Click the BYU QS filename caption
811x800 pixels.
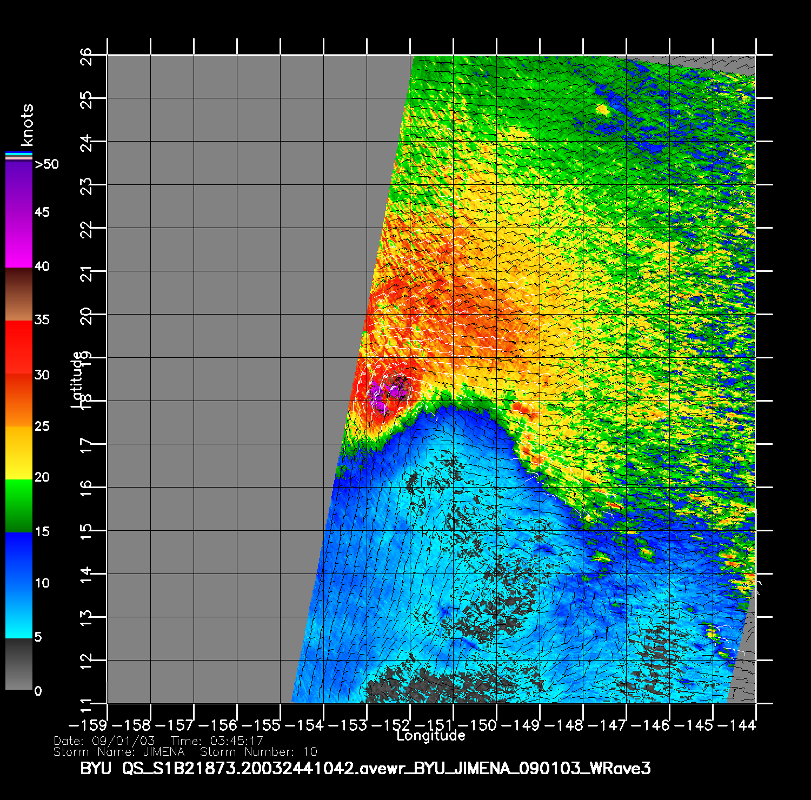(x=365, y=768)
